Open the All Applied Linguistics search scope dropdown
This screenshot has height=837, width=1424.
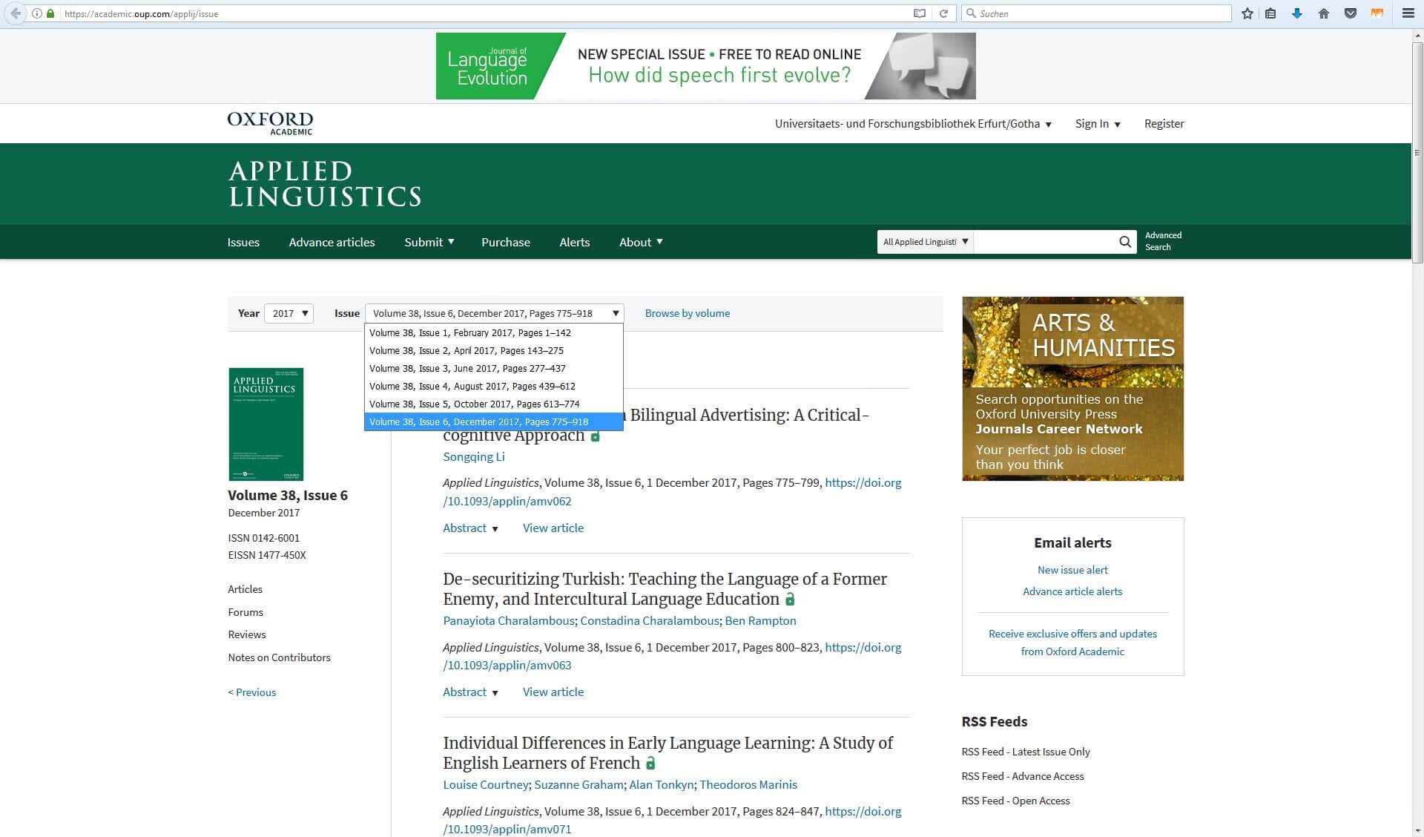coord(925,242)
